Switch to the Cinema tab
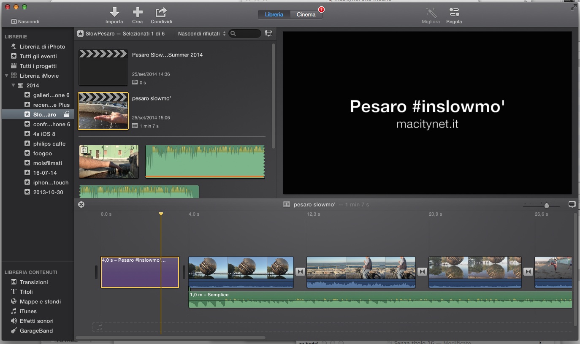Image resolution: width=580 pixels, height=344 pixels. (x=306, y=14)
